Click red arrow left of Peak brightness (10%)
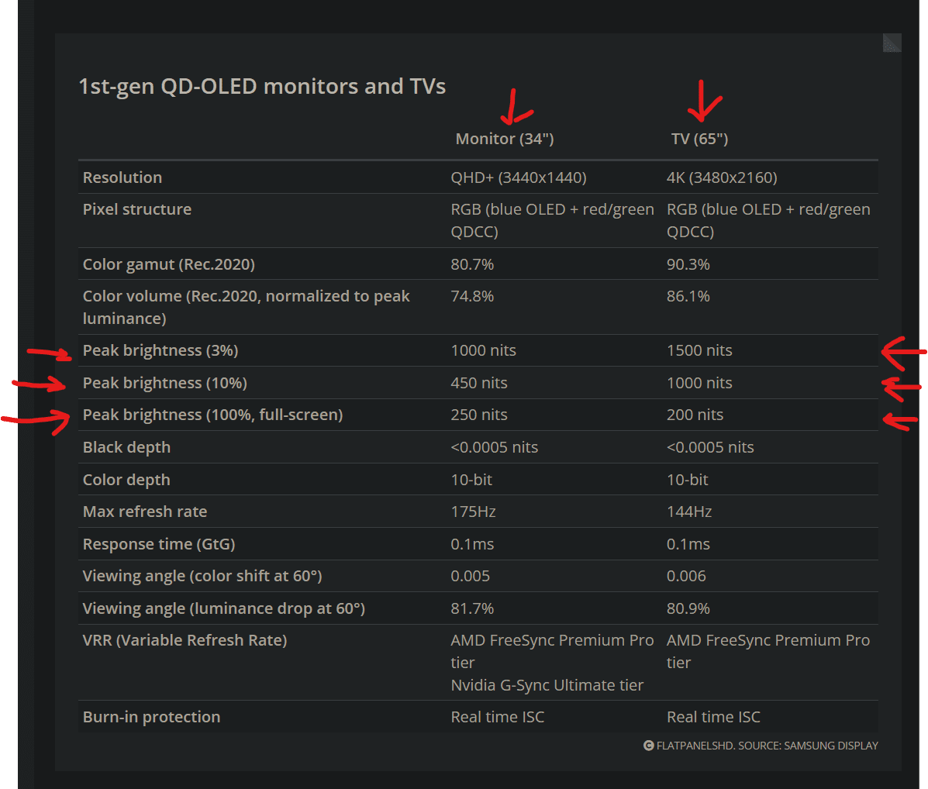 click(39, 384)
